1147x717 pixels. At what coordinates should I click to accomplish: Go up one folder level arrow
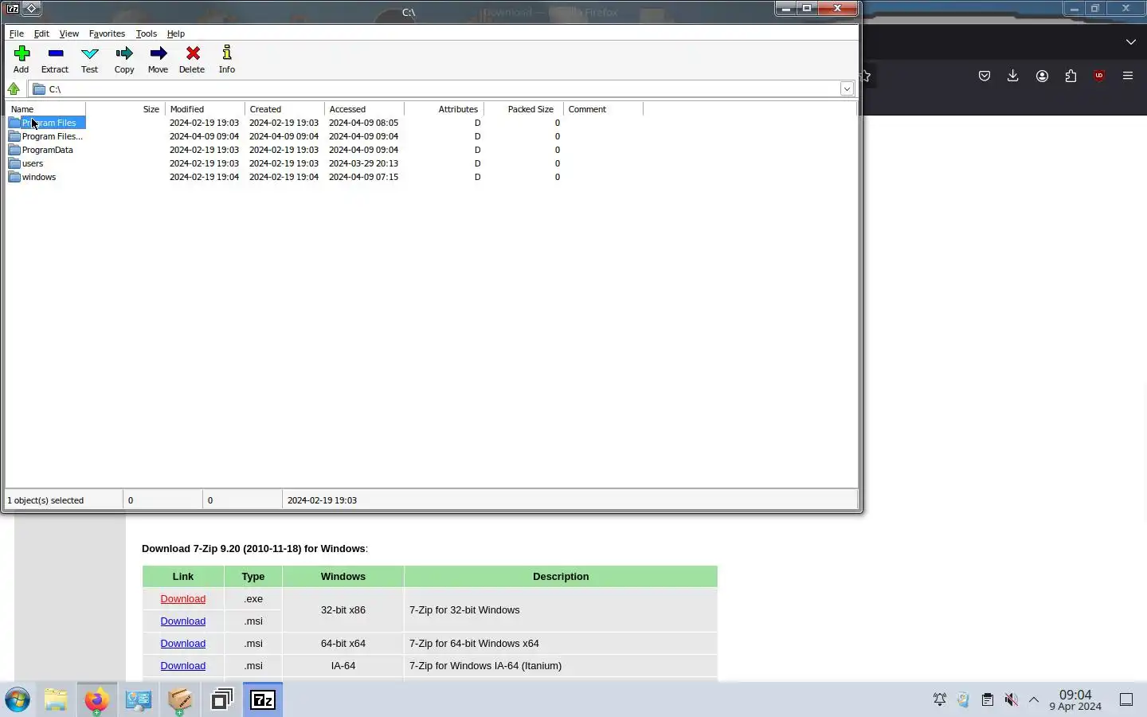pos(14,88)
